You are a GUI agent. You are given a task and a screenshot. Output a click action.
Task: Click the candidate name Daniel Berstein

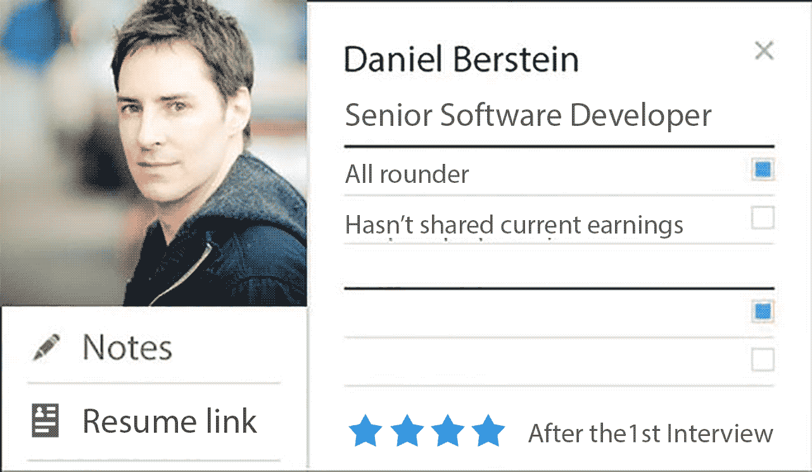point(461,60)
